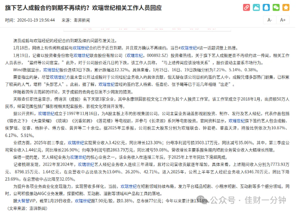Open the 欢瑞世纪 link before 联合股份有限公司
Image resolution: width=297 pixels, height=215 pixels.
pos(81,55)
